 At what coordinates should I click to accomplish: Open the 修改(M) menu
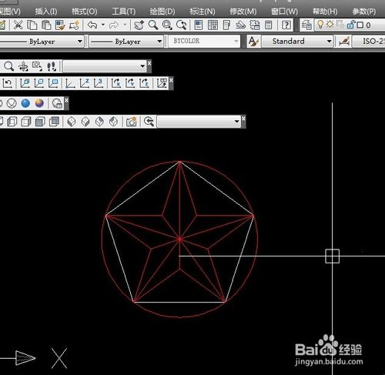coord(243,12)
